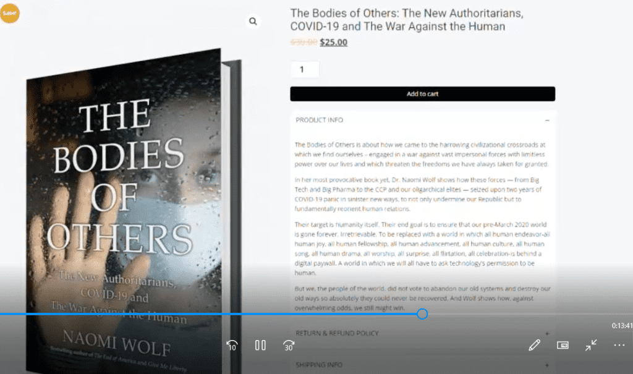Open the more options ellipsis menu
This screenshot has width=633, height=374.
(x=619, y=346)
